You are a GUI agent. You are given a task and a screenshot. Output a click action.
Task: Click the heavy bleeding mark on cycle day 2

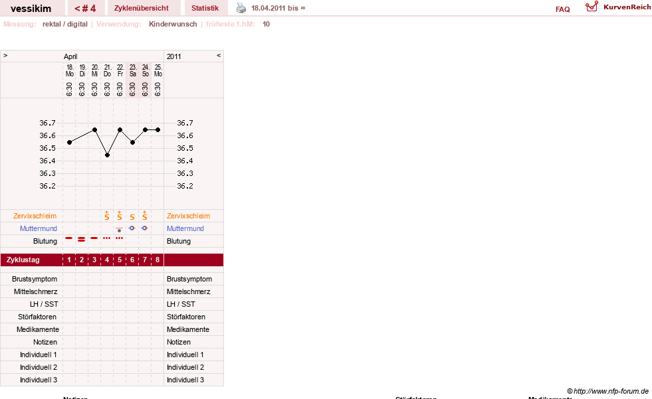[x=82, y=239]
